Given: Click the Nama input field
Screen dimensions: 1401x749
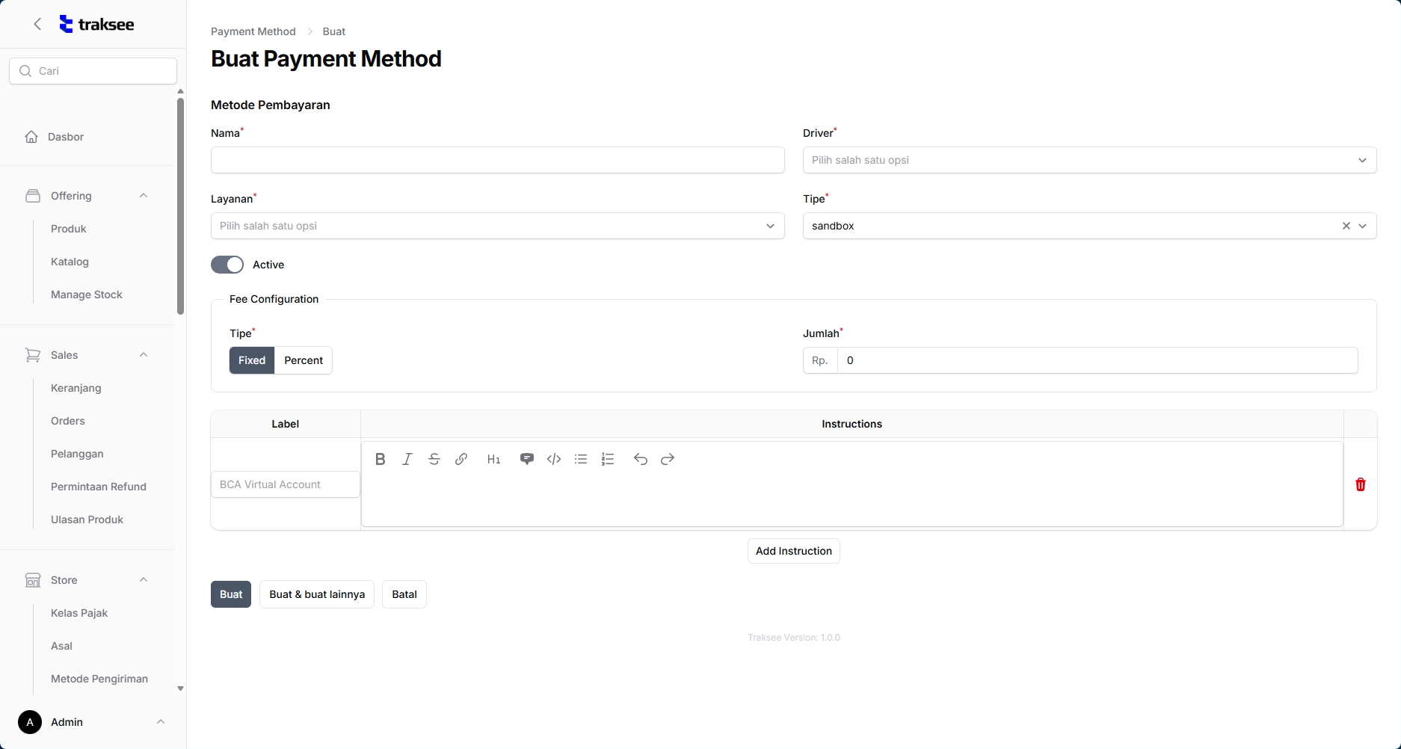Looking at the screenshot, I should (x=497, y=160).
